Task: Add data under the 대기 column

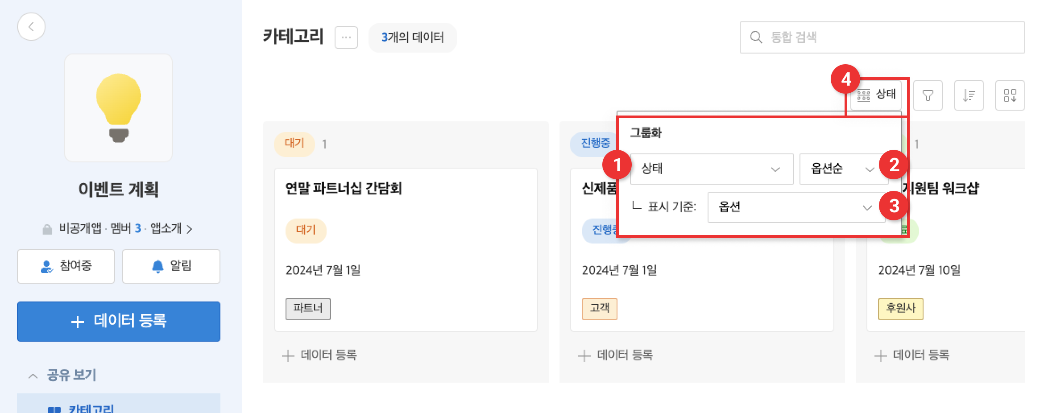Action: pyautogui.click(x=320, y=355)
